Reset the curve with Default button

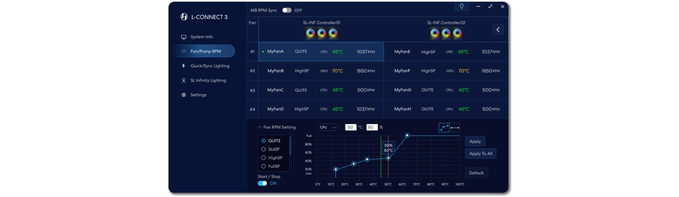(x=476, y=173)
